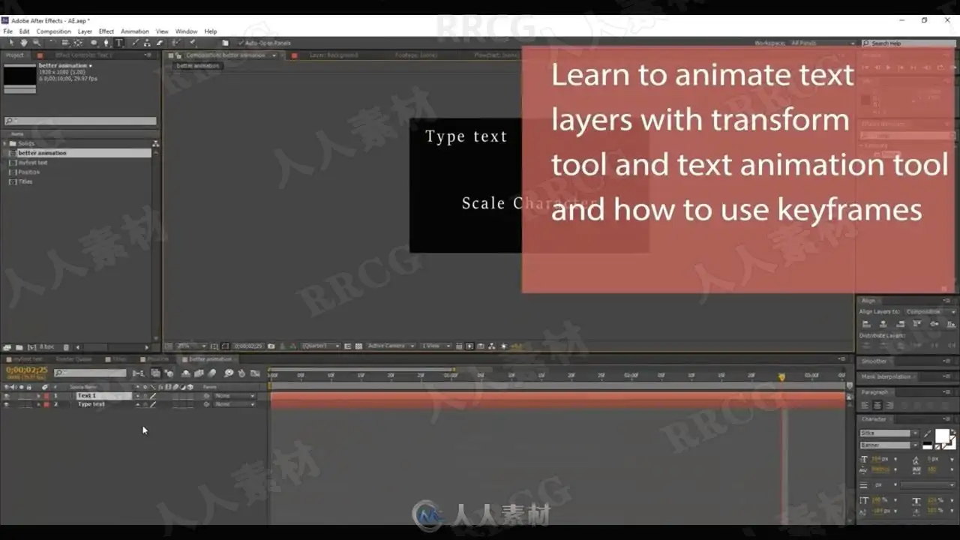
Task: Toggle the Draft 3D switch in timeline
Action: [x=170, y=373]
